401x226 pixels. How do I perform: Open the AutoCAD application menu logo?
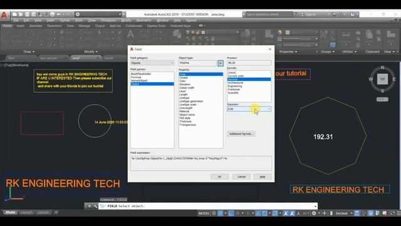(x=4, y=15)
